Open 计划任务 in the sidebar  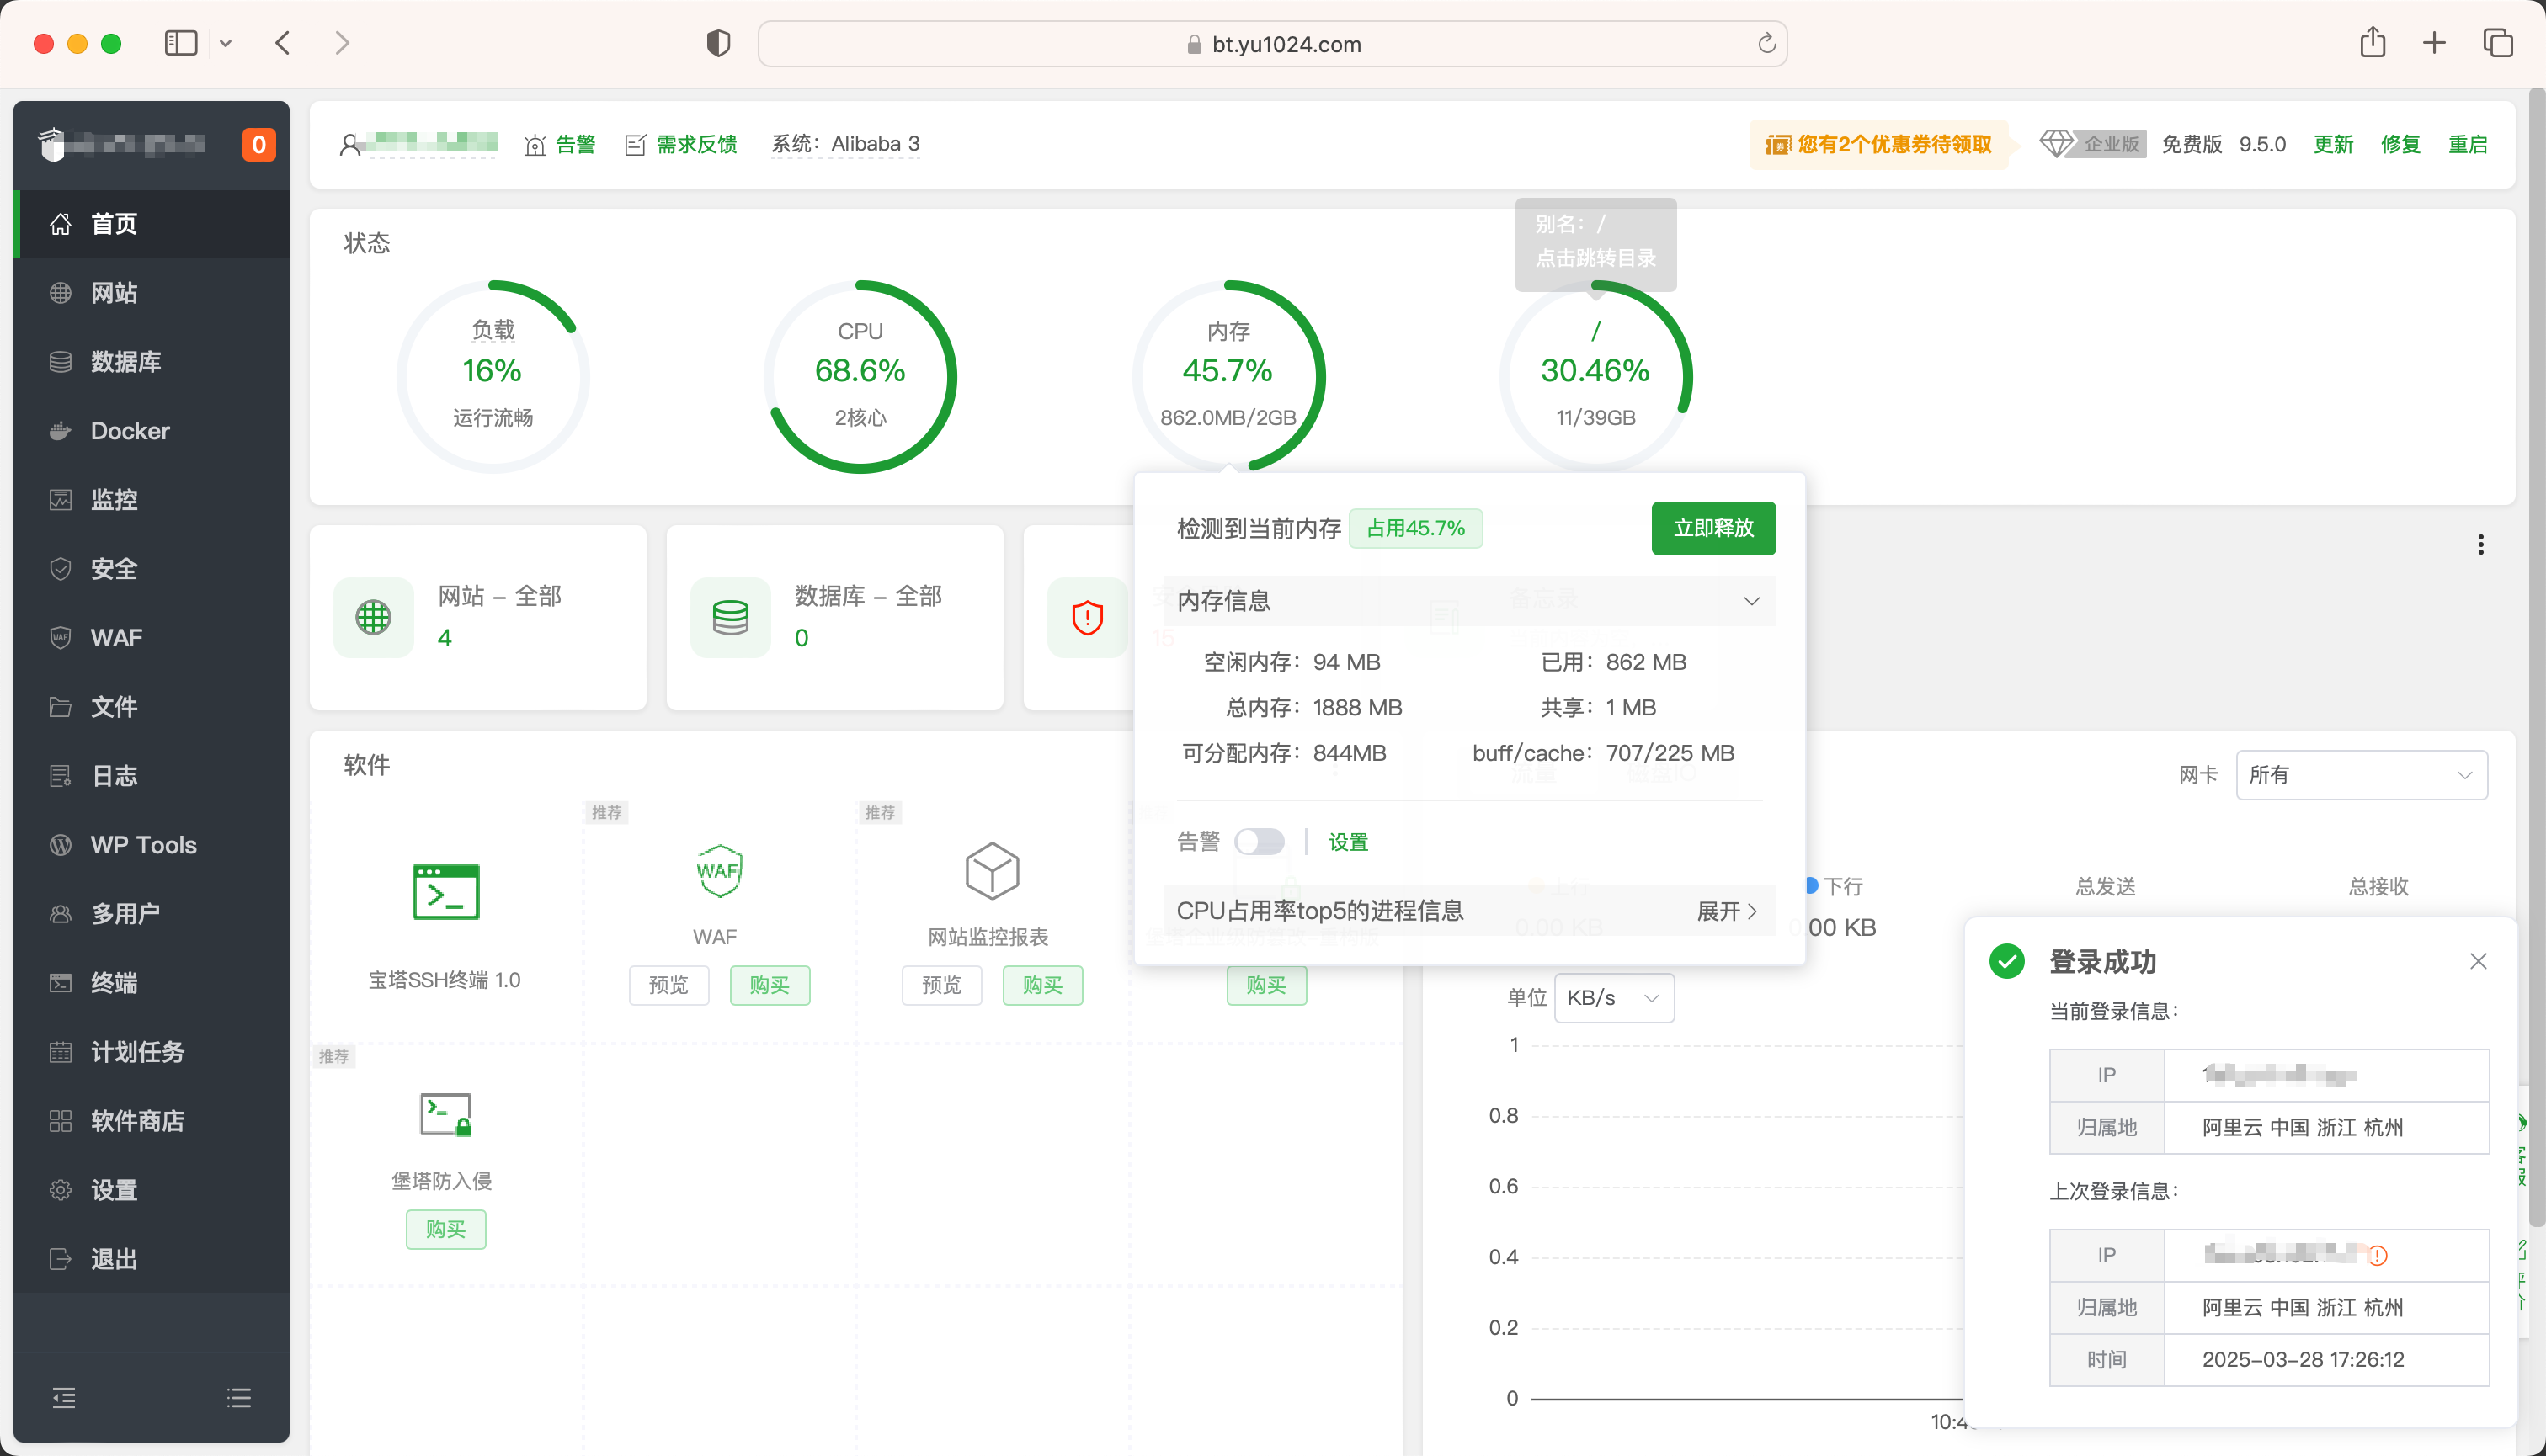click(137, 1051)
